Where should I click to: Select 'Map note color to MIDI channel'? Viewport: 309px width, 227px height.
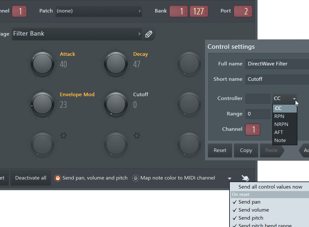tap(136, 178)
